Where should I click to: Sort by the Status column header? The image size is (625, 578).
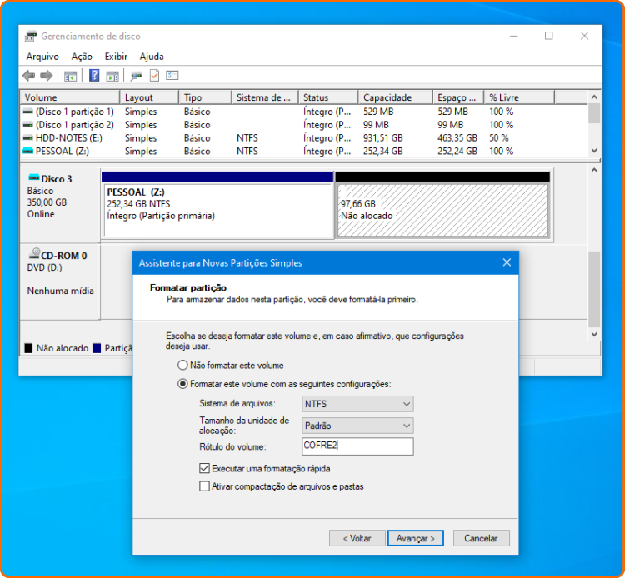(x=327, y=97)
